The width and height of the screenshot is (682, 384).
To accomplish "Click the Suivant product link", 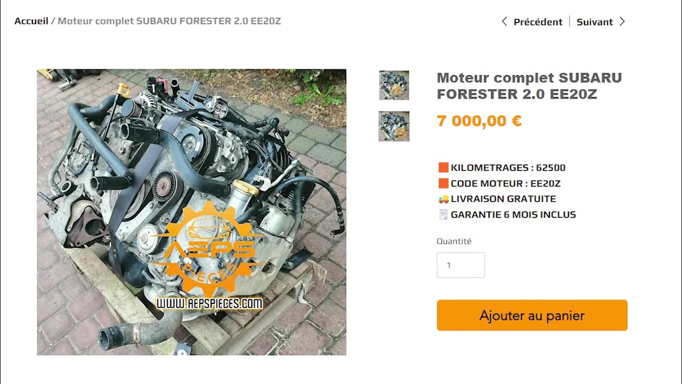I will tap(595, 22).
